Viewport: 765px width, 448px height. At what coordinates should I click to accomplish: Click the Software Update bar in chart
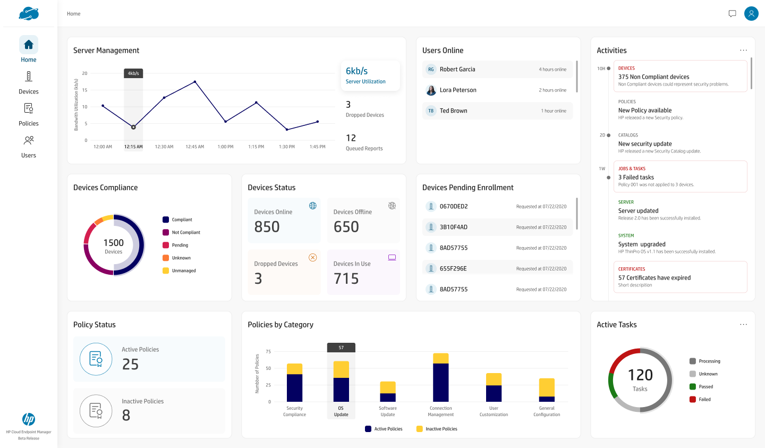coord(388,392)
